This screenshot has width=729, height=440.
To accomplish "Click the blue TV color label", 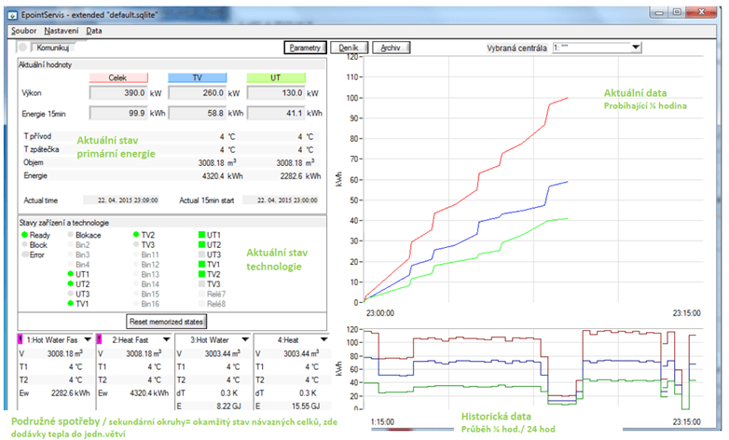I will coord(197,77).
